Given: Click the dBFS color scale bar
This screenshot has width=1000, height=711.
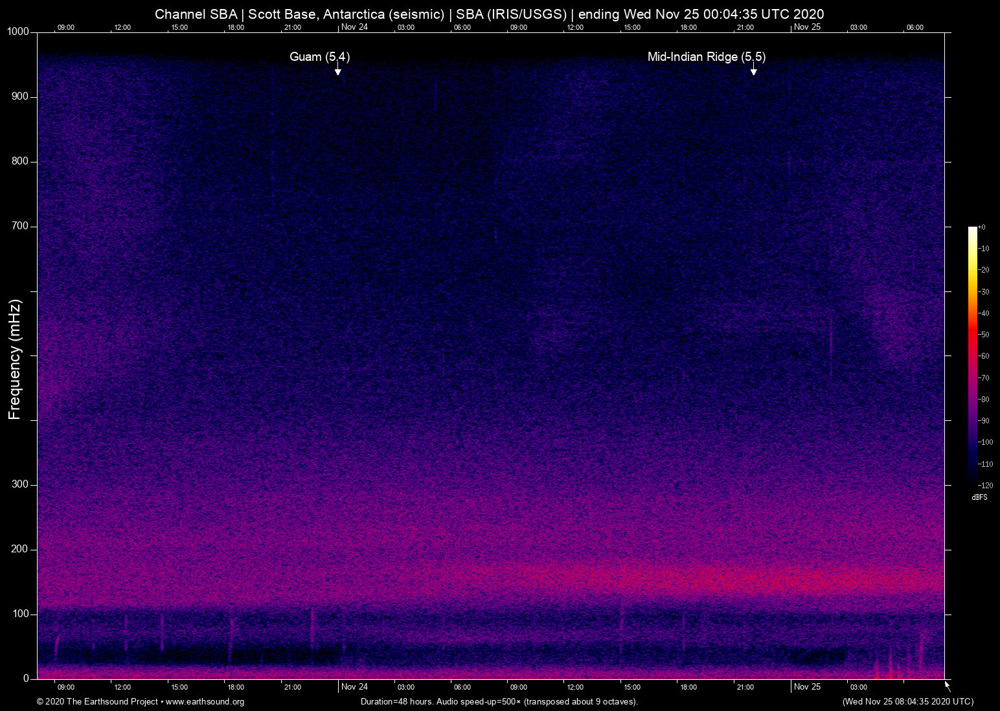Looking at the screenshot, I should [x=972, y=355].
